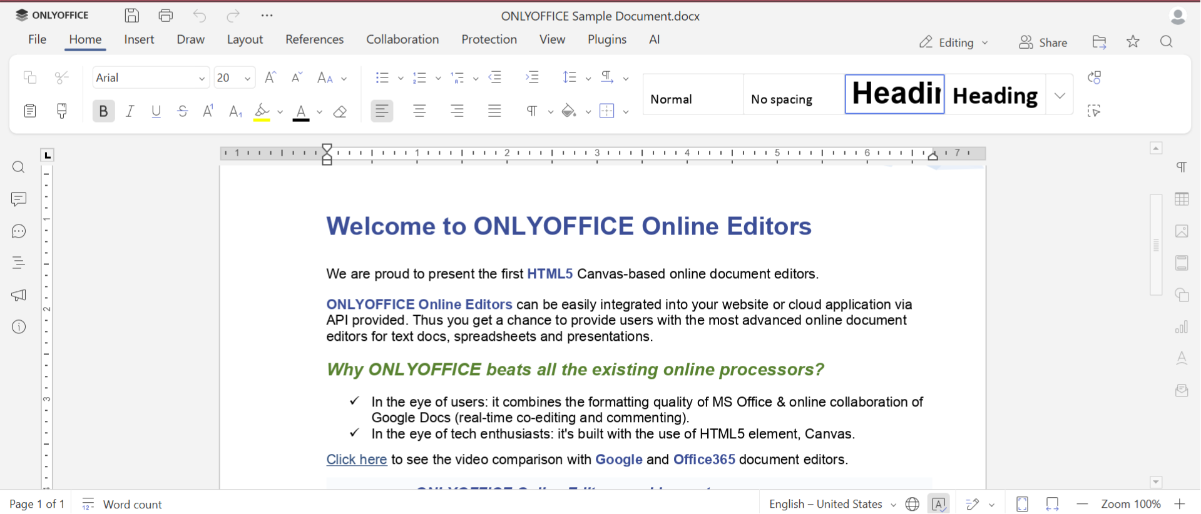Click the Strikethrough icon
This screenshot has width=1201, height=514.
[183, 111]
